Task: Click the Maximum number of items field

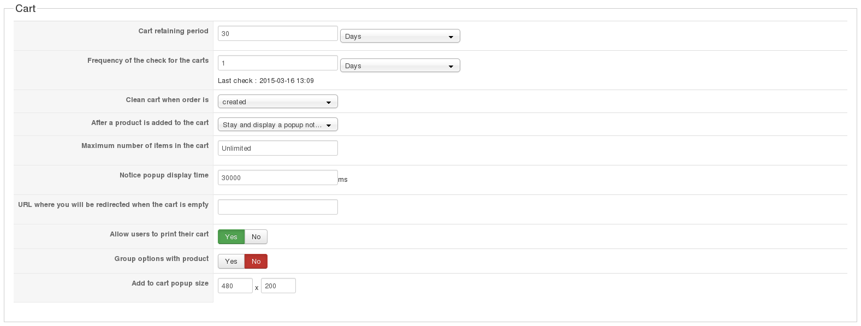Action: coord(277,149)
